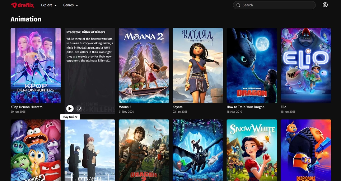Click the 18 Mar 2010 release date
The height and width of the screenshot is (181, 341).
[x=234, y=112]
